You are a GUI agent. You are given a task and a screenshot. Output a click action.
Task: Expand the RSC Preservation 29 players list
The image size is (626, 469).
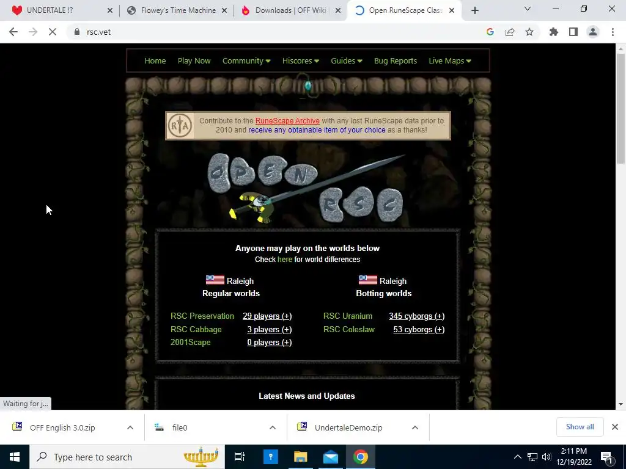267,316
